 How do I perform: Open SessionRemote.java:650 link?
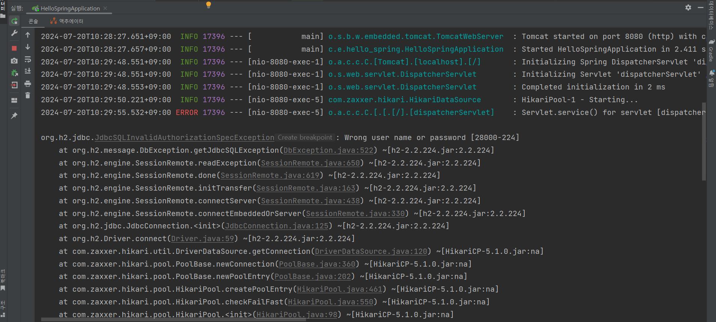click(x=310, y=163)
